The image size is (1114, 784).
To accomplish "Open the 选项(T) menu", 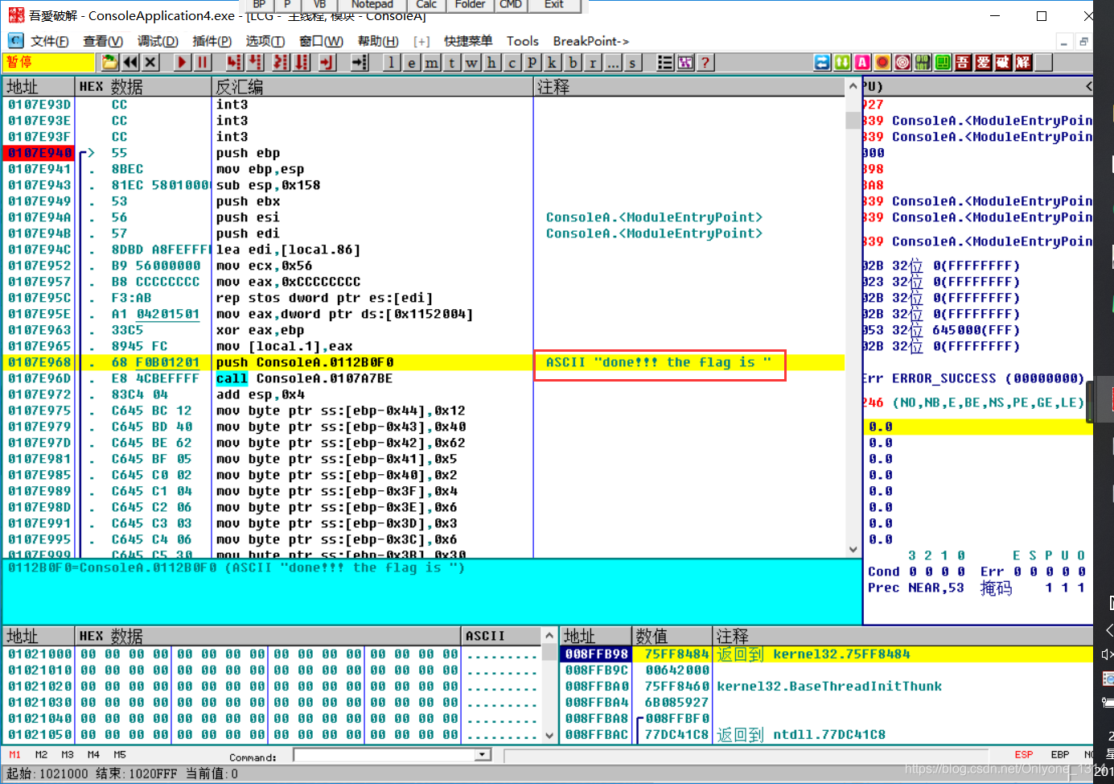I will point(265,41).
